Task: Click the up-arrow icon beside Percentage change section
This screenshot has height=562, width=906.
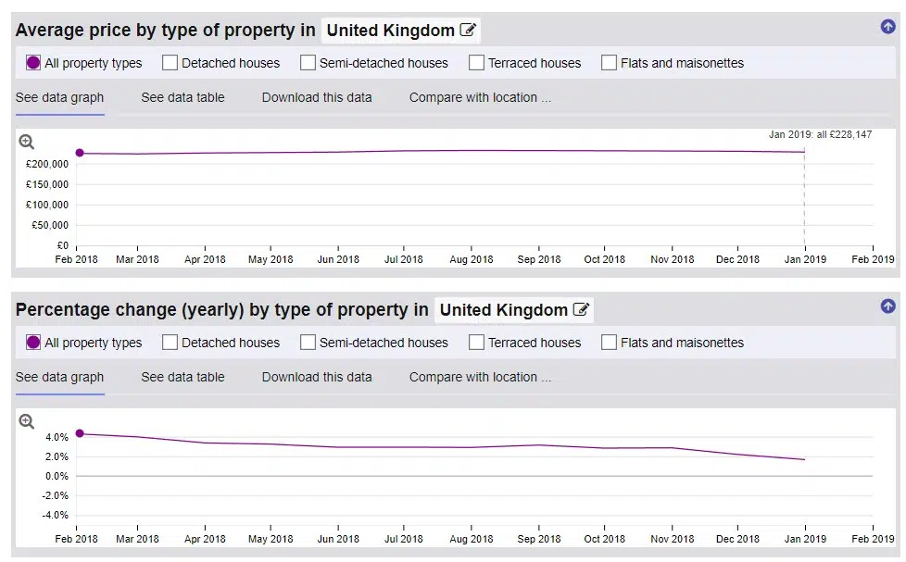Action: (x=887, y=306)
